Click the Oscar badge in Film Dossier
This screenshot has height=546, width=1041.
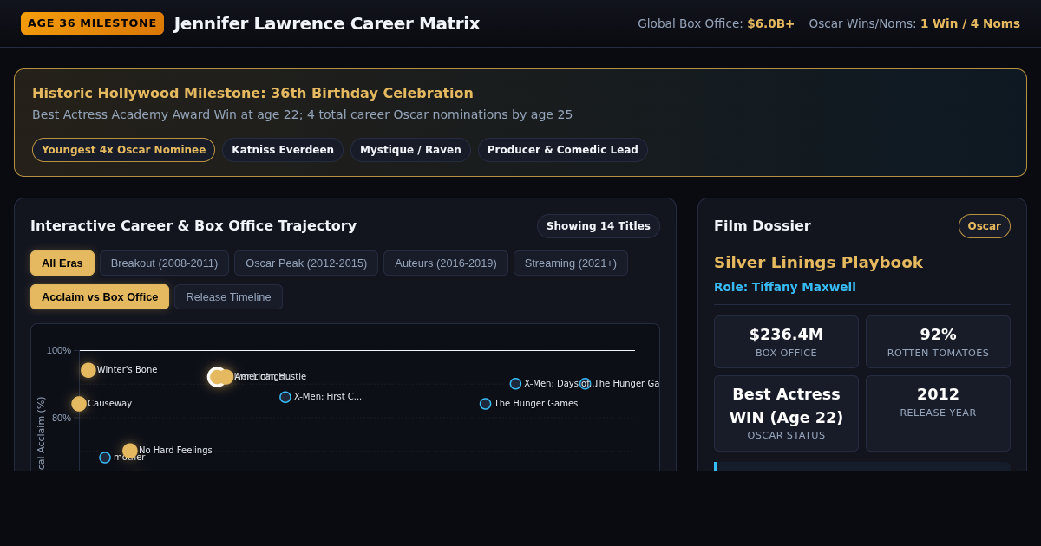click(x=985, y=226)
